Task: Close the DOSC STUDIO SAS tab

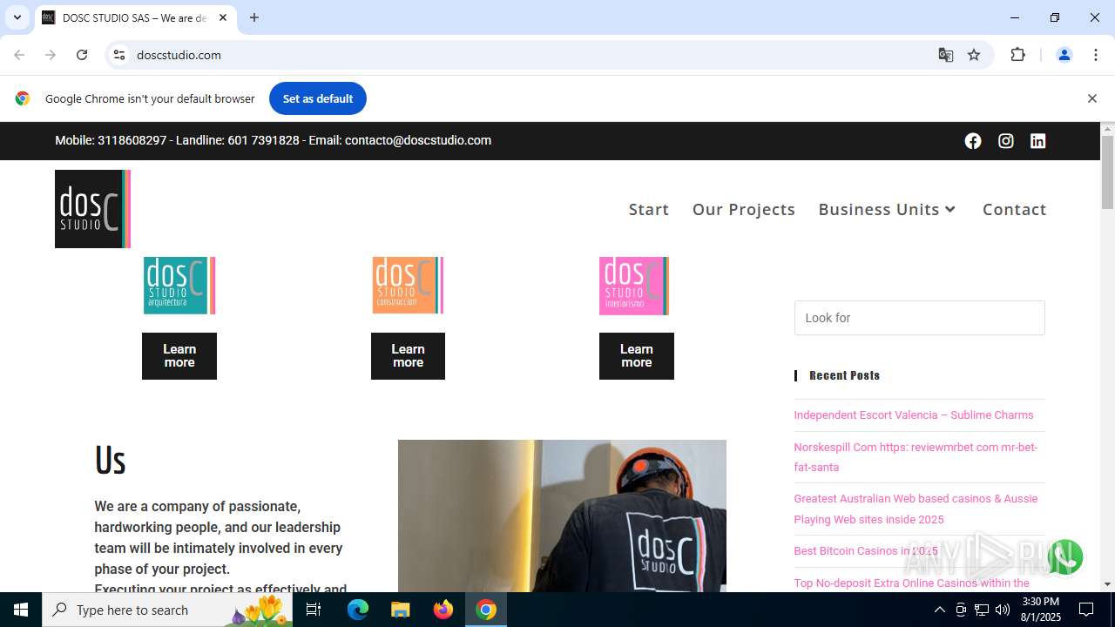Action: pyautogui.click(x=223, y=17)
